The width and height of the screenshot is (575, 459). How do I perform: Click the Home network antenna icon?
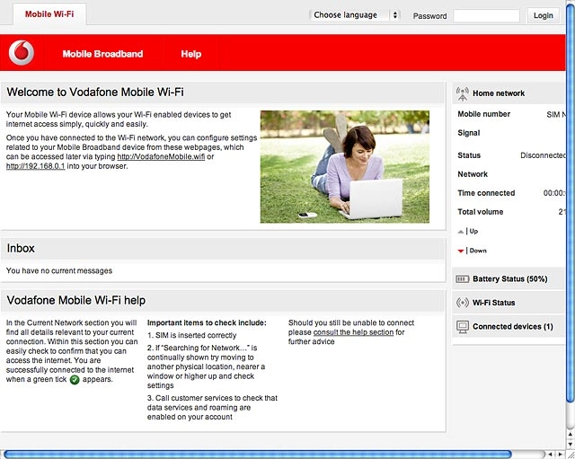point(463,93)
